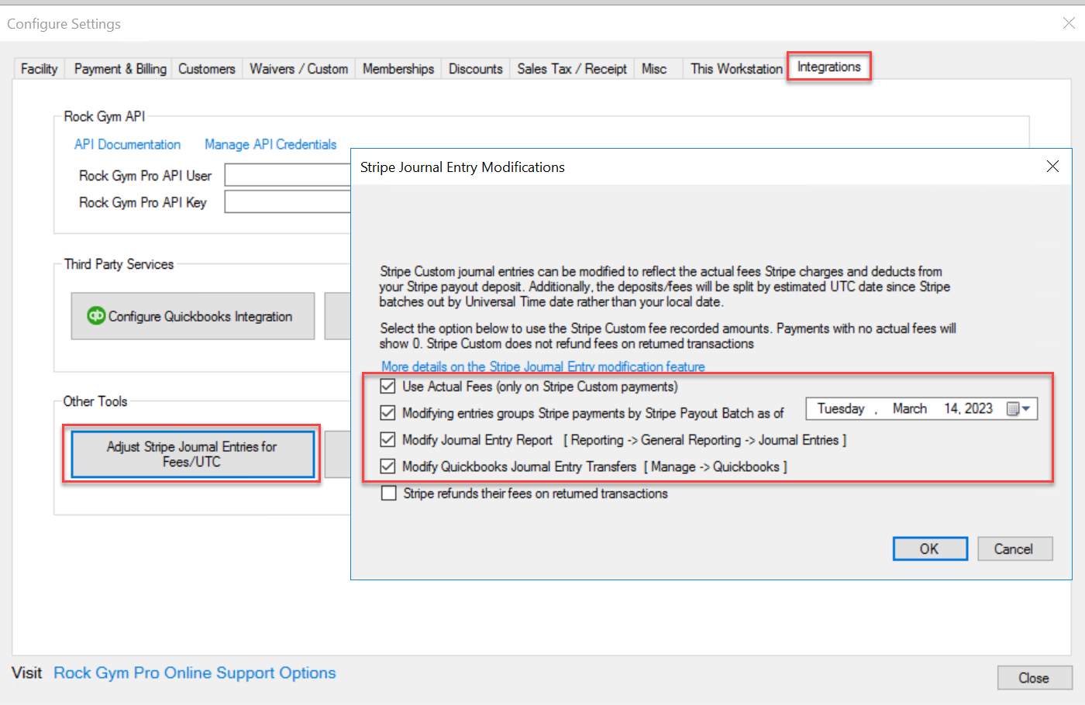The height and width of the screenshot is (705, 1085).
Task: Enable Stripe refunds their fees checkbox
Action: [x=389, y=493]
